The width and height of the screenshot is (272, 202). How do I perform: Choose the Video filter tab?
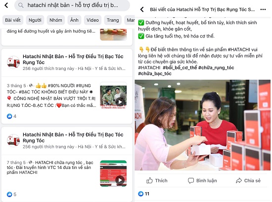pos(92,20)
